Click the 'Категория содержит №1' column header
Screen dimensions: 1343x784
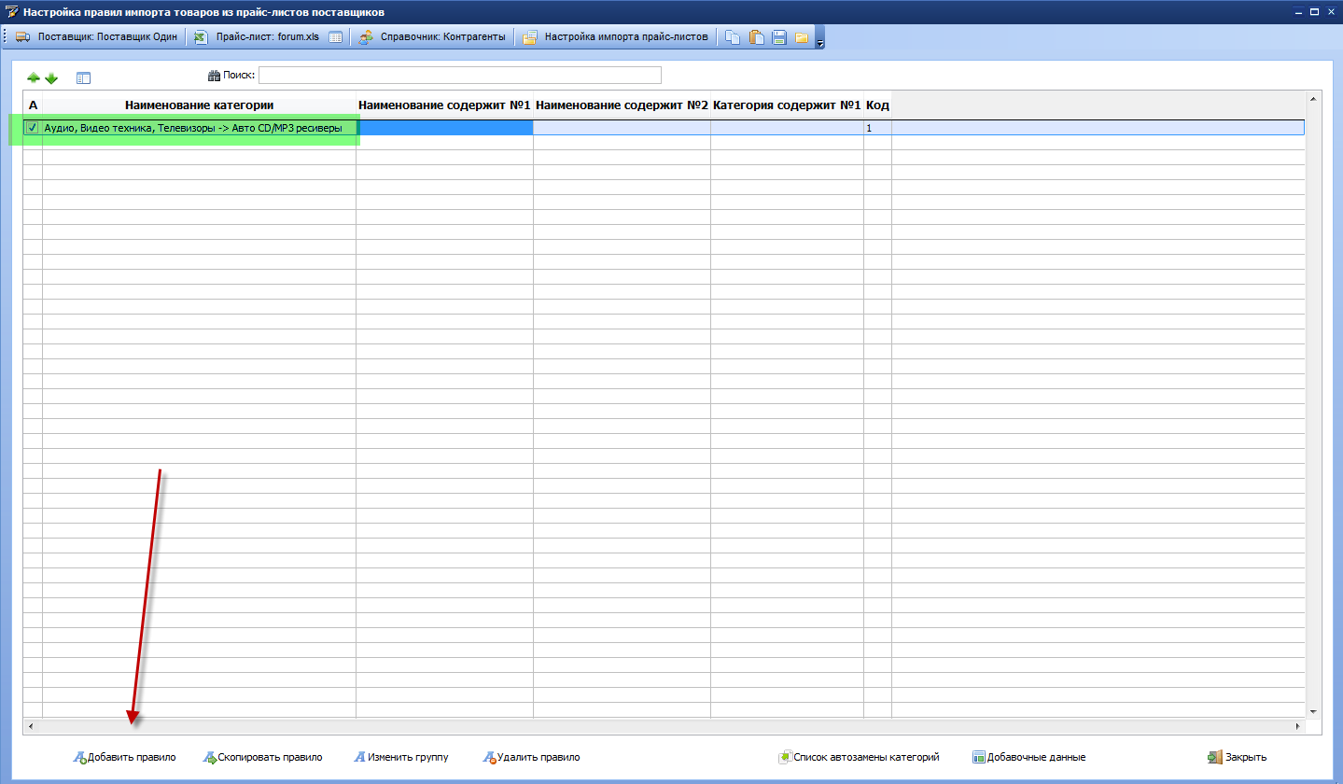tap(787, 105)
